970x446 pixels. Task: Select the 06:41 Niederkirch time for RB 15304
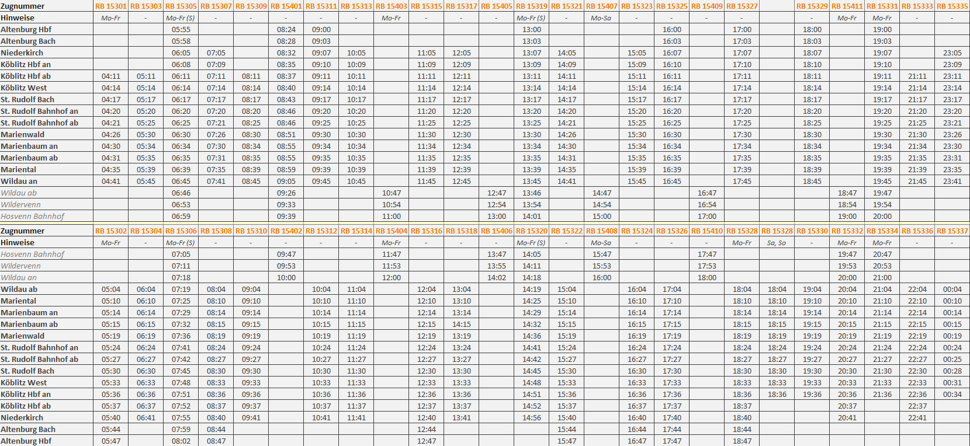[146, 417]
